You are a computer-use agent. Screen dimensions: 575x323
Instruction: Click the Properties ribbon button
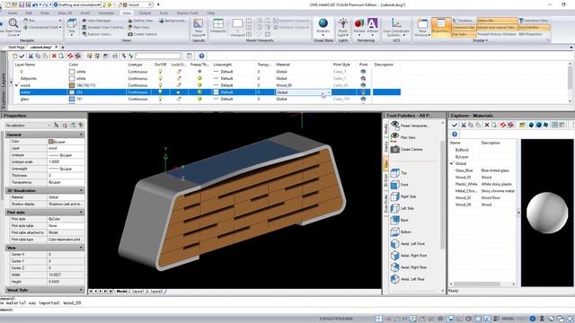441,27
